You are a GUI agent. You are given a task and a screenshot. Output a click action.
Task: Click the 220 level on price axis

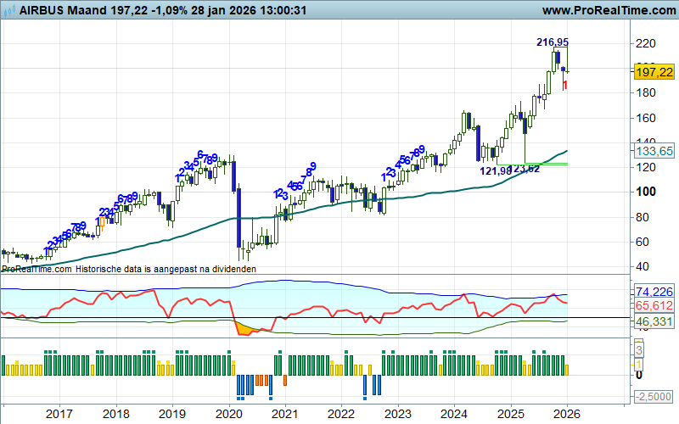(647, 43)
